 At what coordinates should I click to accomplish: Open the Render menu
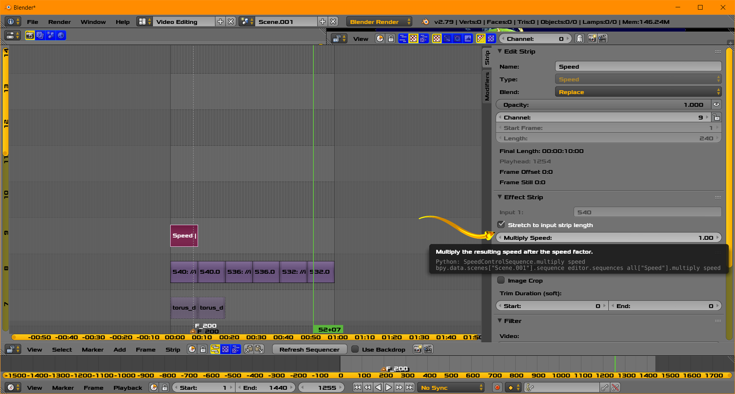tap(59, 22)
